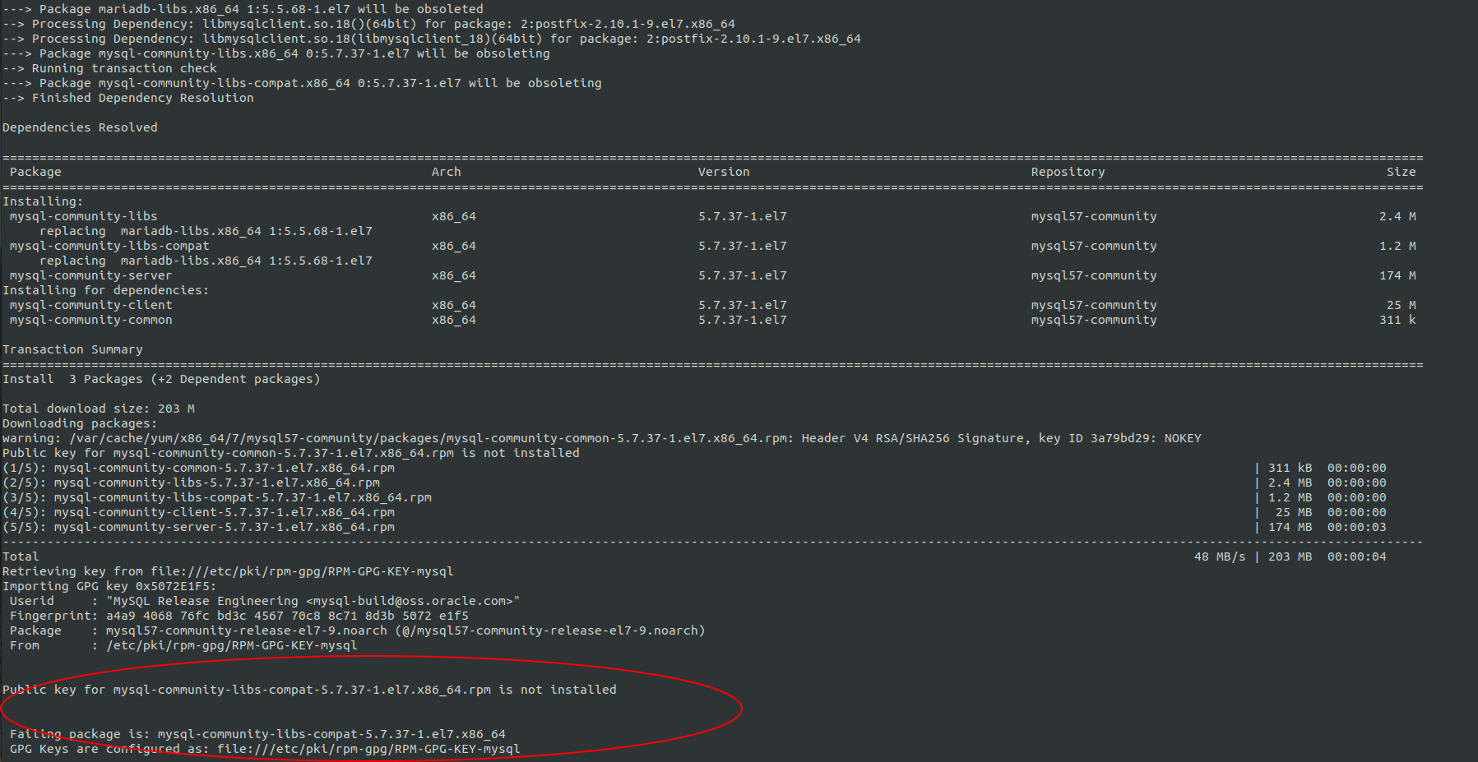Click mysql-community-server in the package table
This screenshot has width=1478, height=762.
pyautogui.click(x=90, y=275)
